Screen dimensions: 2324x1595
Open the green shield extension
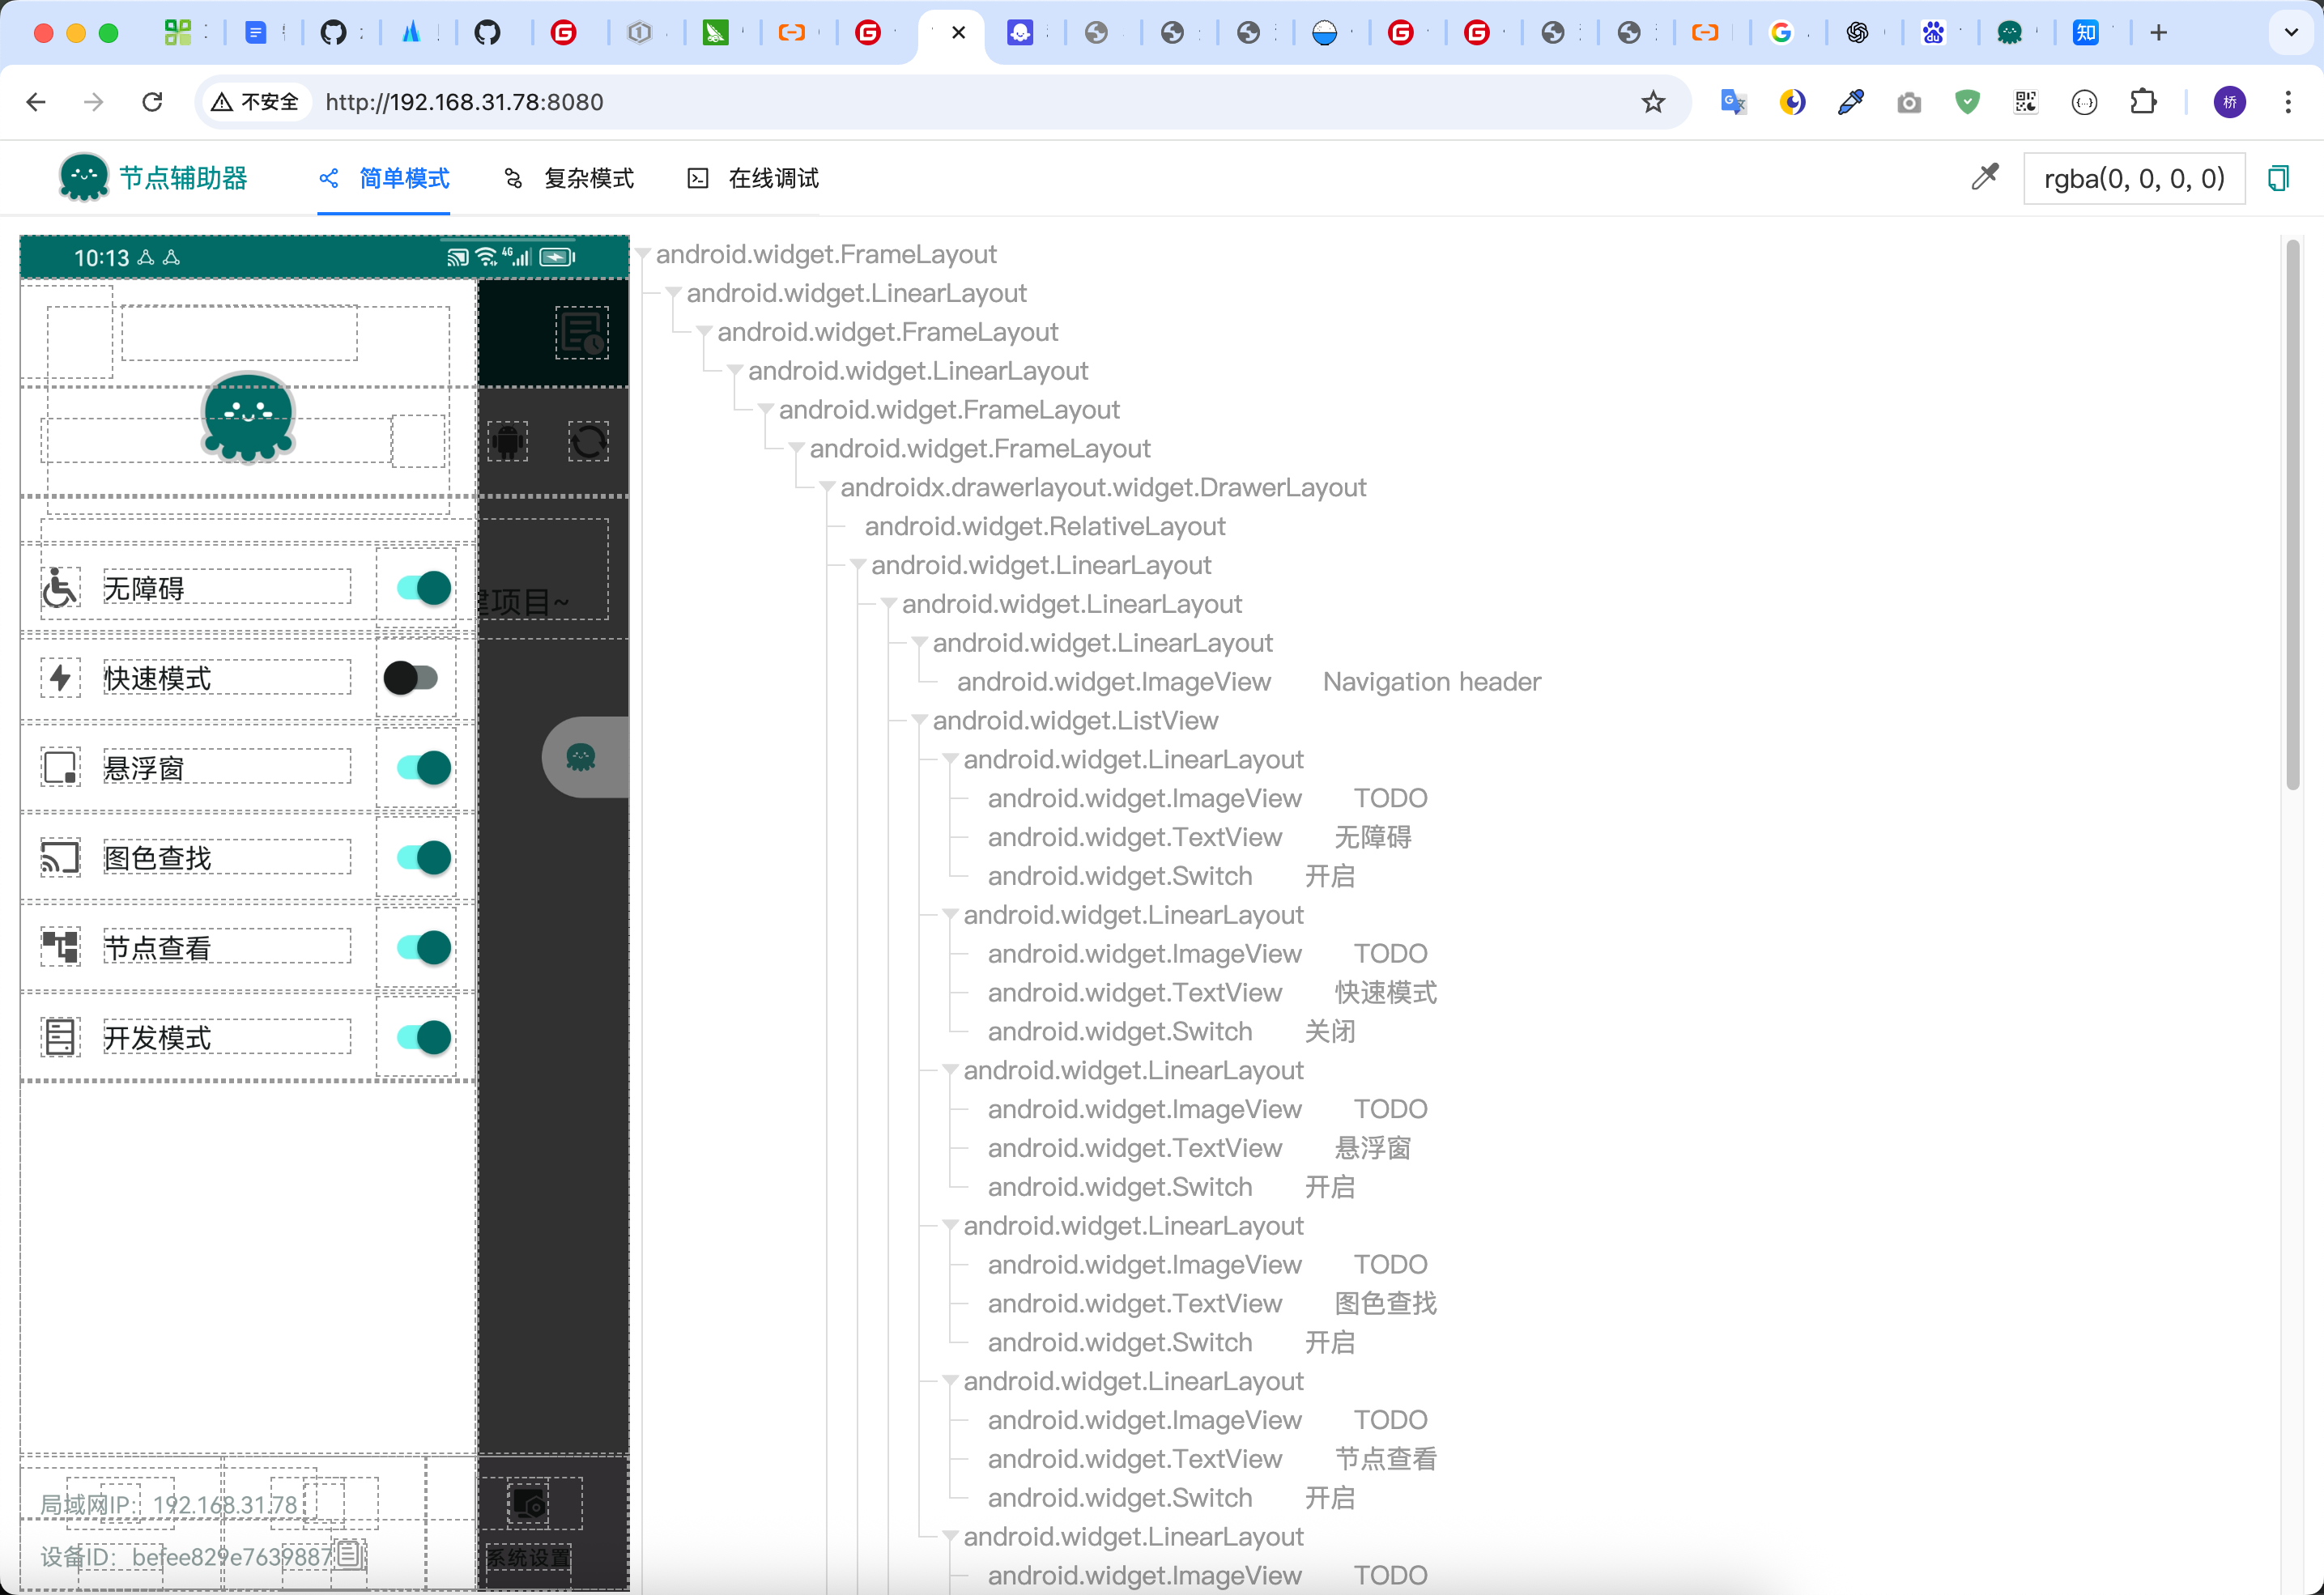[1967, 102]
